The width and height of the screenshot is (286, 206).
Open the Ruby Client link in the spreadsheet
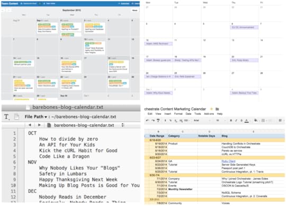228,161
